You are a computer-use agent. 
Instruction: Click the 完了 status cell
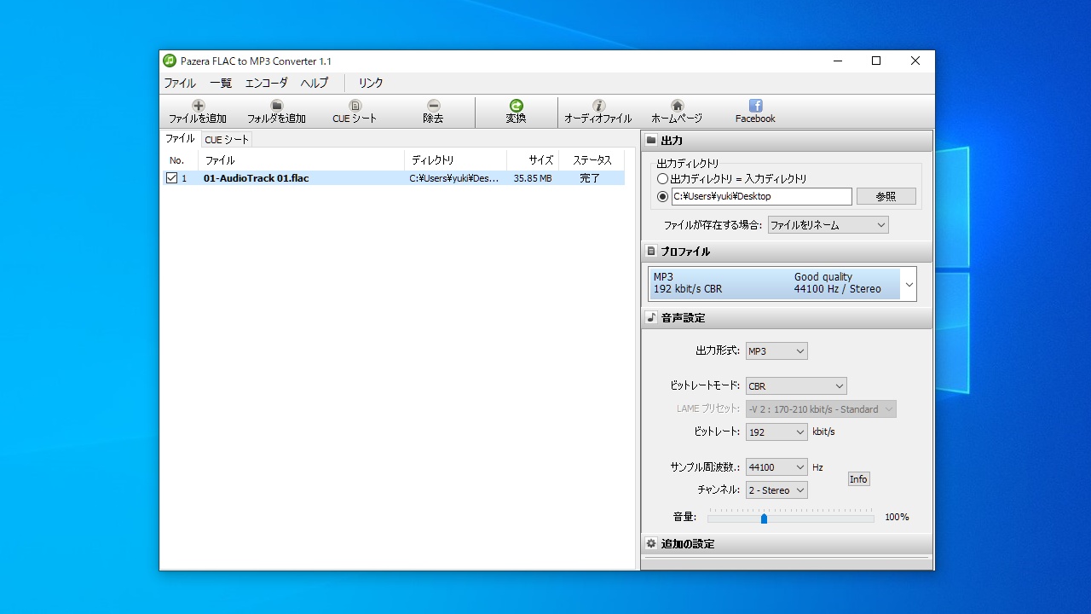[590, 178]
